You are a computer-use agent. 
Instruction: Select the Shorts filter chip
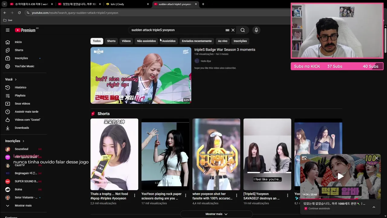click(111, 41)
